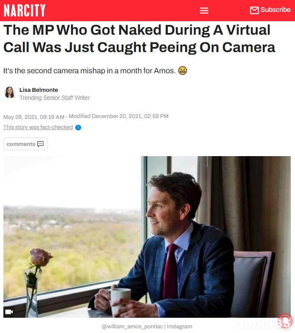Click the main photo of the man
This screenshot has height=333, width=295.
pos(147,237)
